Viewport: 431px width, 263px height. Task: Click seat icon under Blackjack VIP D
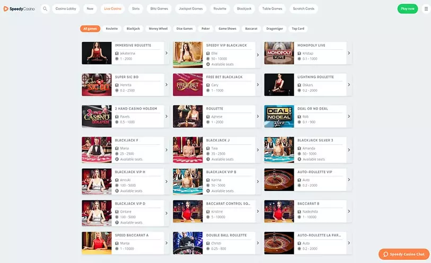point(117,223)
